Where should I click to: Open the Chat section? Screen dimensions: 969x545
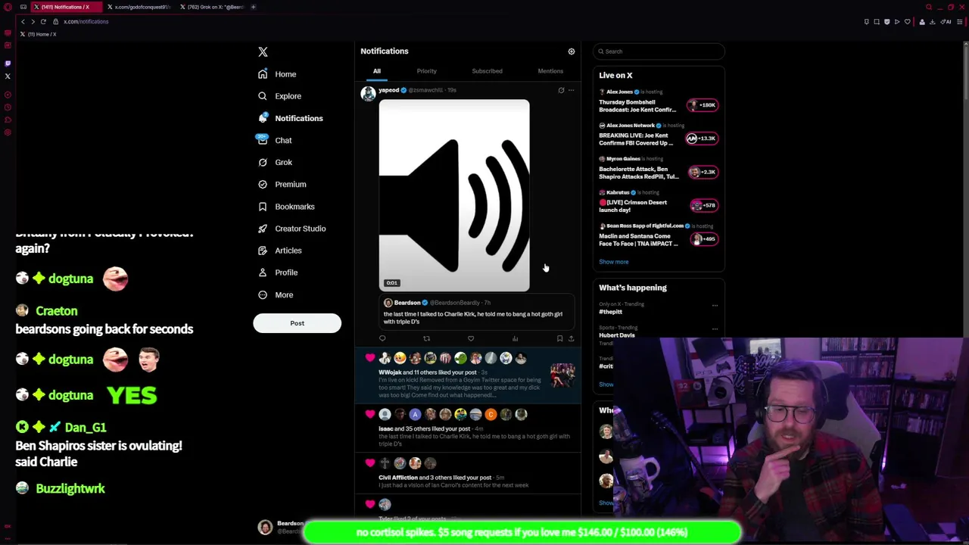[275, 140]
